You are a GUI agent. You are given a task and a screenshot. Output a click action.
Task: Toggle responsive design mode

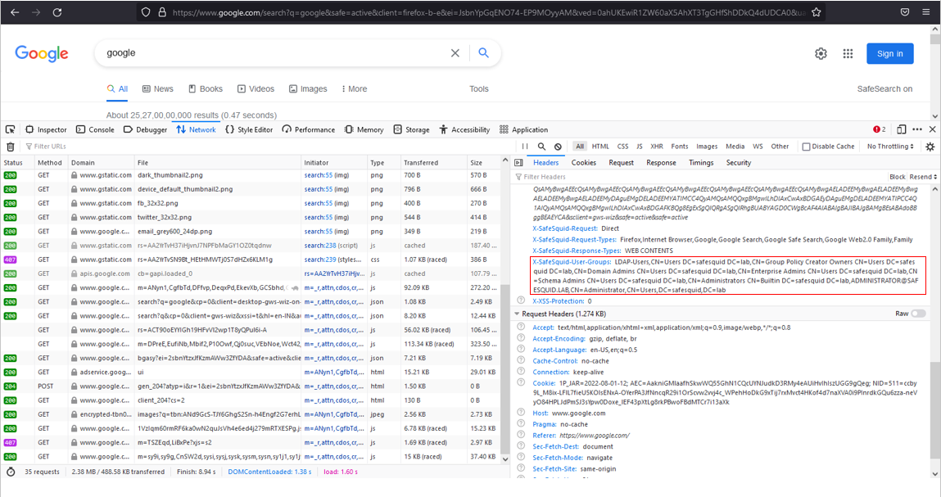(902, 129)
